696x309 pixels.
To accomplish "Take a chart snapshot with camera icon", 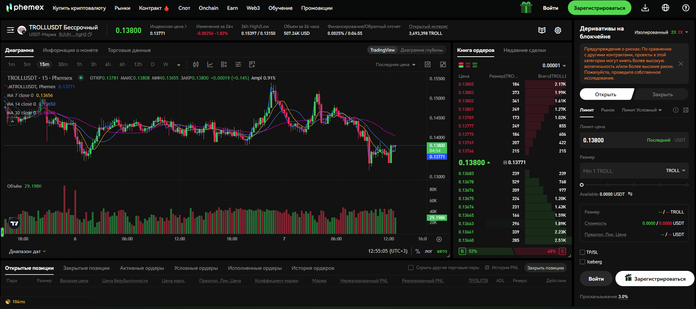I will [427, 65].
